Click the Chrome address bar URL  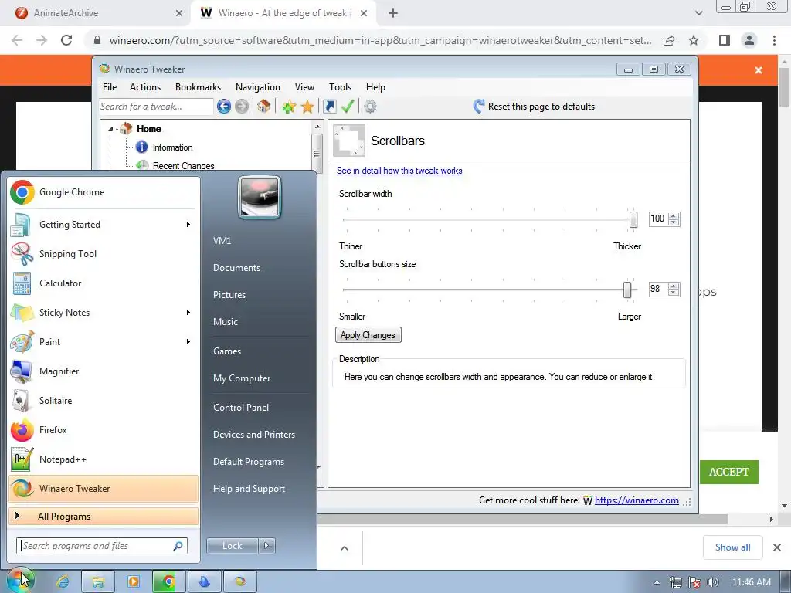coord(380,40)
